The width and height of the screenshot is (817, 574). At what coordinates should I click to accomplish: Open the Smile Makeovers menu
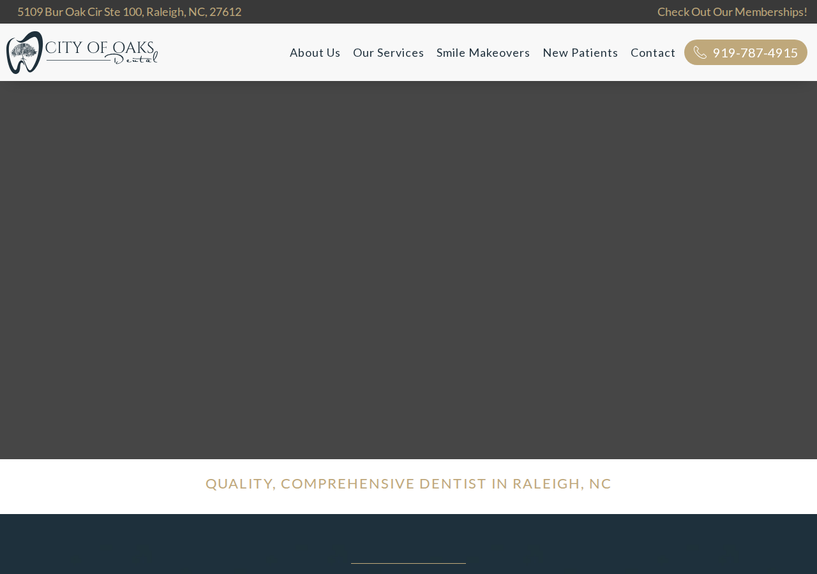click(x=483, y=52)
